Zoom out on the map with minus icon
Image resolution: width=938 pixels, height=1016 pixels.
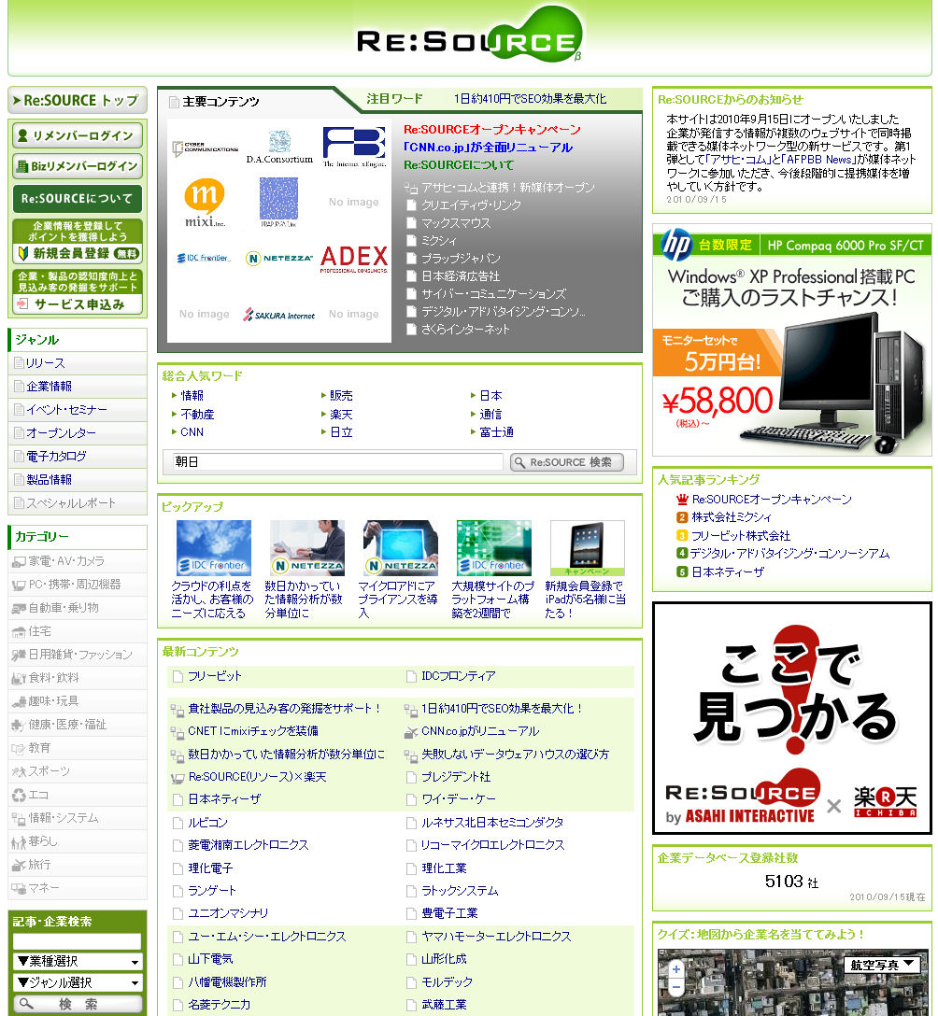coord(676,987)
